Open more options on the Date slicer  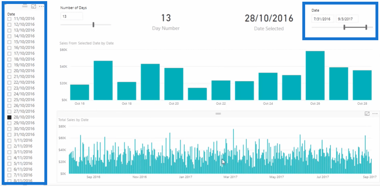point(42,6)
